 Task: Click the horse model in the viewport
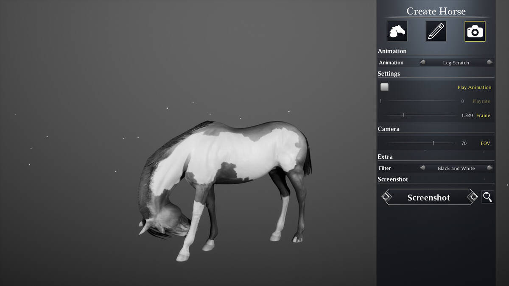click(229, 157)
